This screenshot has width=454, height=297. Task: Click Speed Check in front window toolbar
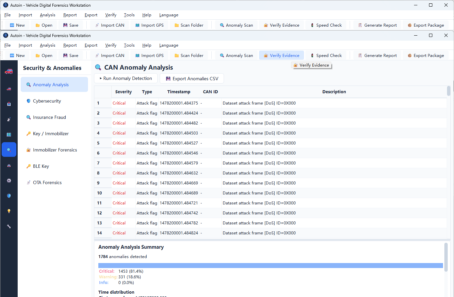326,55
